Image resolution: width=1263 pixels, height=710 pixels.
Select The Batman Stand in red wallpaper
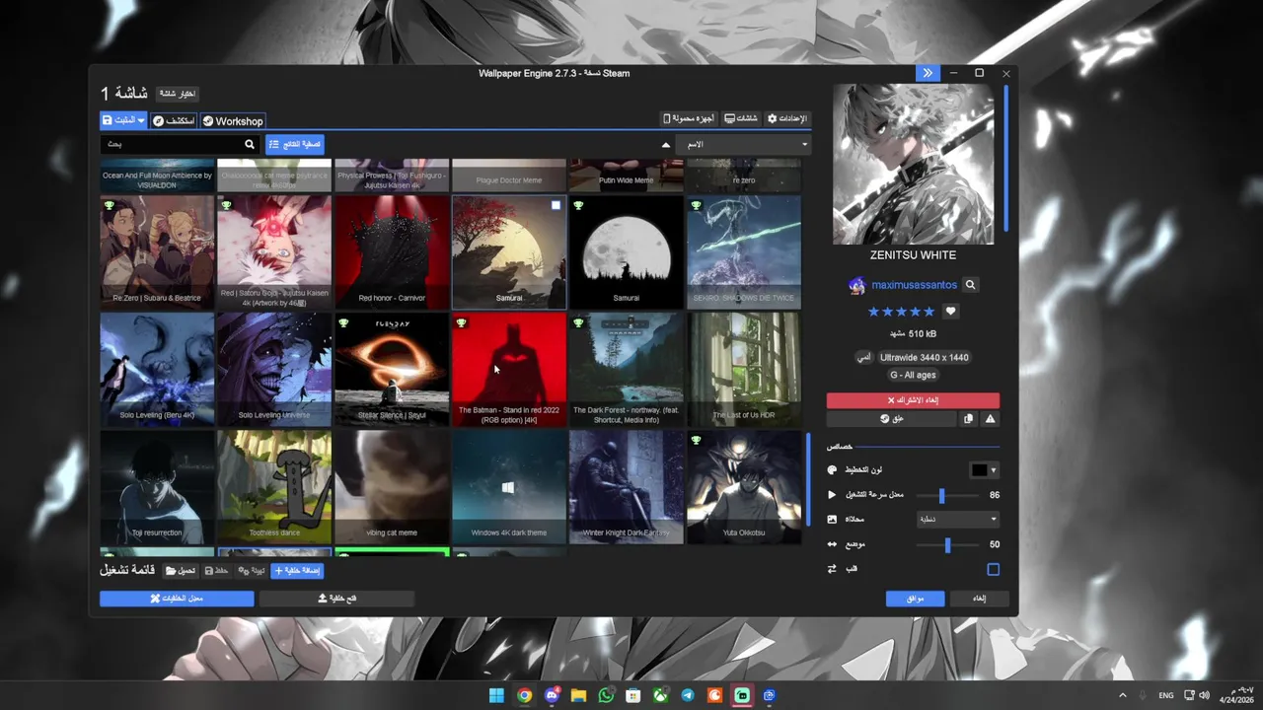coord(509,370)
